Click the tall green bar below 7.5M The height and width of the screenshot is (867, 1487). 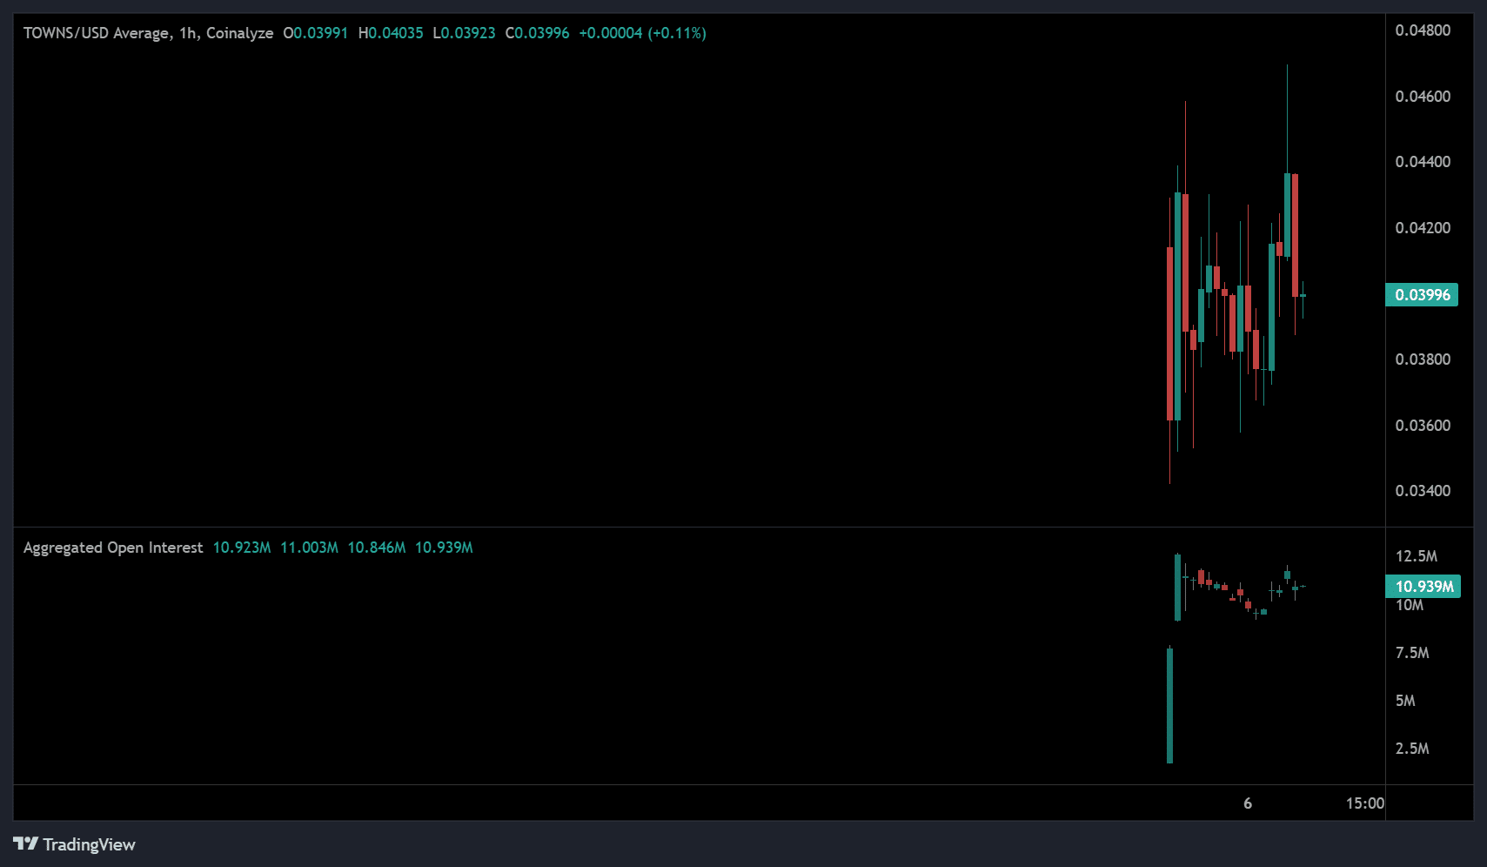click(1169, 705)
